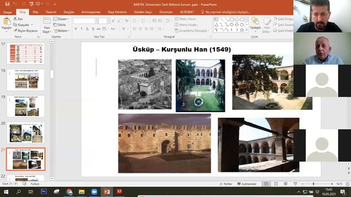This screenshot has width=351, height=197.
Task: Save the presentation with the Save icon
Action: tap(7, 4)
